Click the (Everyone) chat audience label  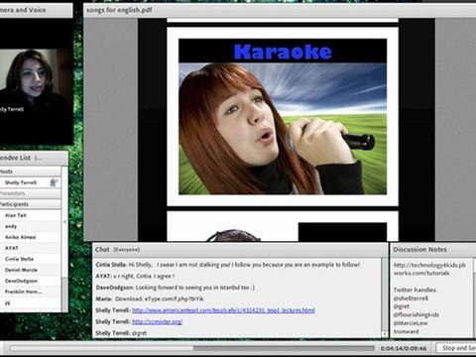(x=126, y=250)
